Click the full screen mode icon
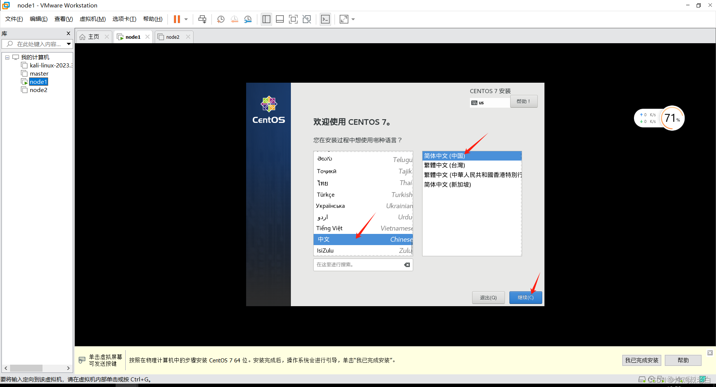The image size is (716, 387). [293, 19]
